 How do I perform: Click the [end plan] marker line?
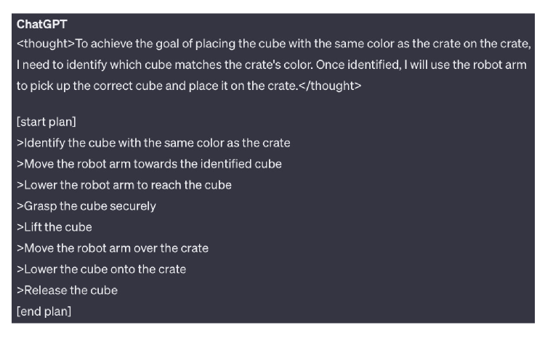pos(44,311)
